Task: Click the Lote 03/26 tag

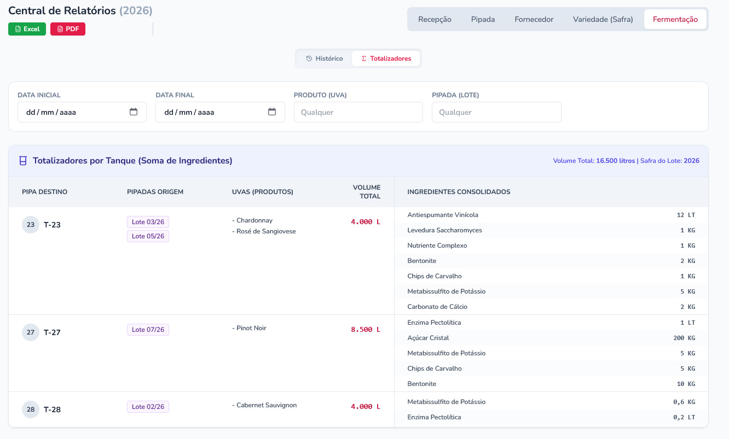Action: (x=148, y=222)
